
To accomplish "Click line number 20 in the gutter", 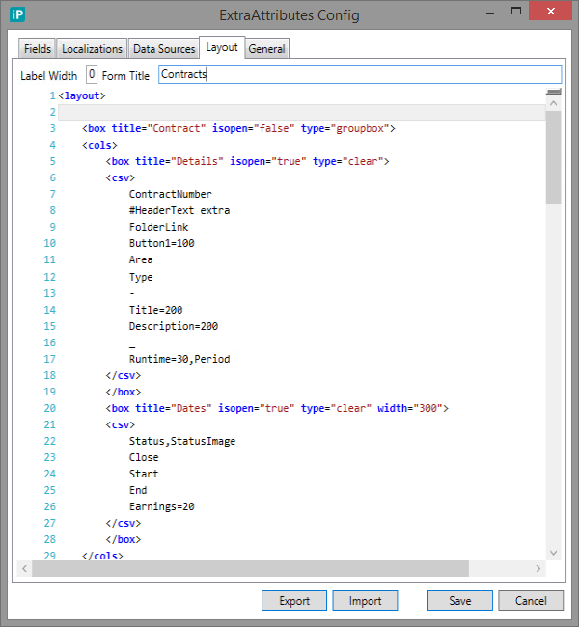I will tap(49, 409).
